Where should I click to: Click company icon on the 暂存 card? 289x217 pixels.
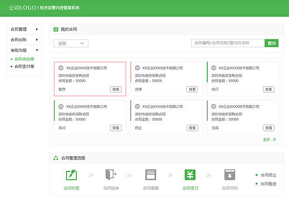pyautogui.click(x=61, y=68)
